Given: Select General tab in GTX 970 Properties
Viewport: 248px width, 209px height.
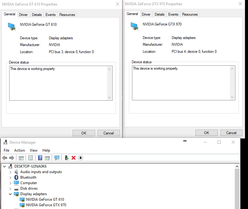Looking at the screenshot, I should pyautogui.click(x=132, y=14).
